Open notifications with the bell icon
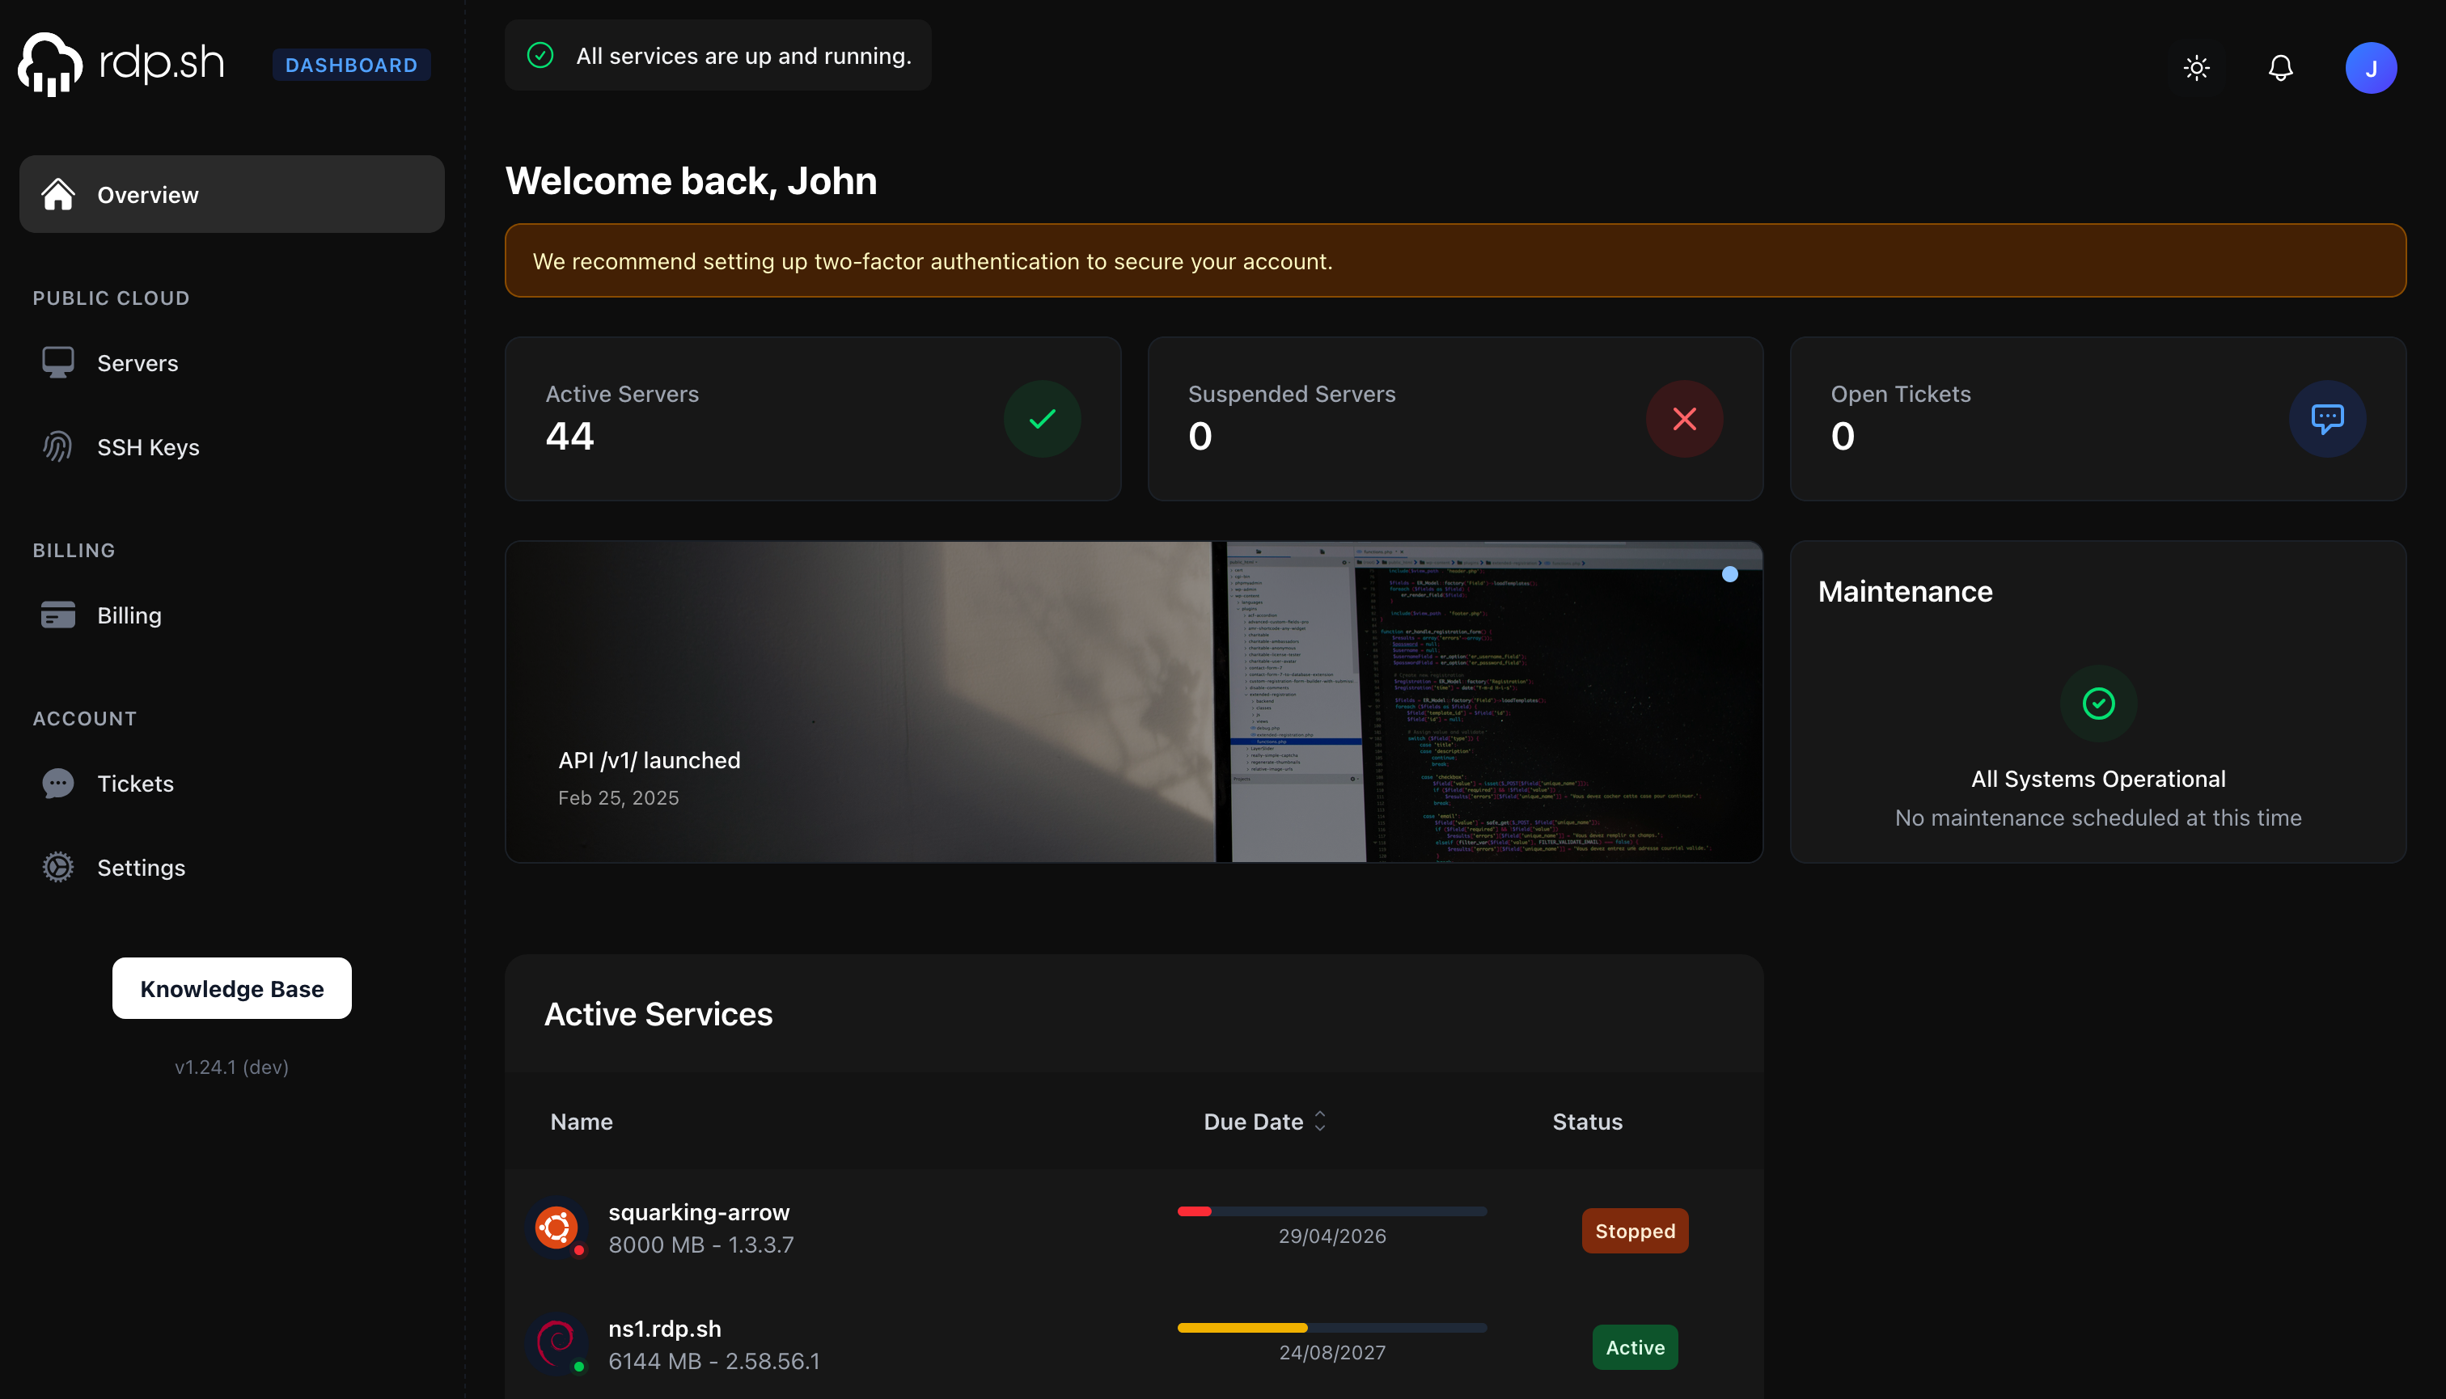Image resolution: width=2446 pixels, height=1399 pixels. click(x=2279, y=67)
